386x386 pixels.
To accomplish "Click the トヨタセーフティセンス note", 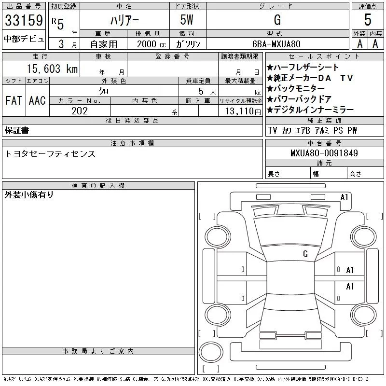I will pyautogui.click(x=50, y=154).
